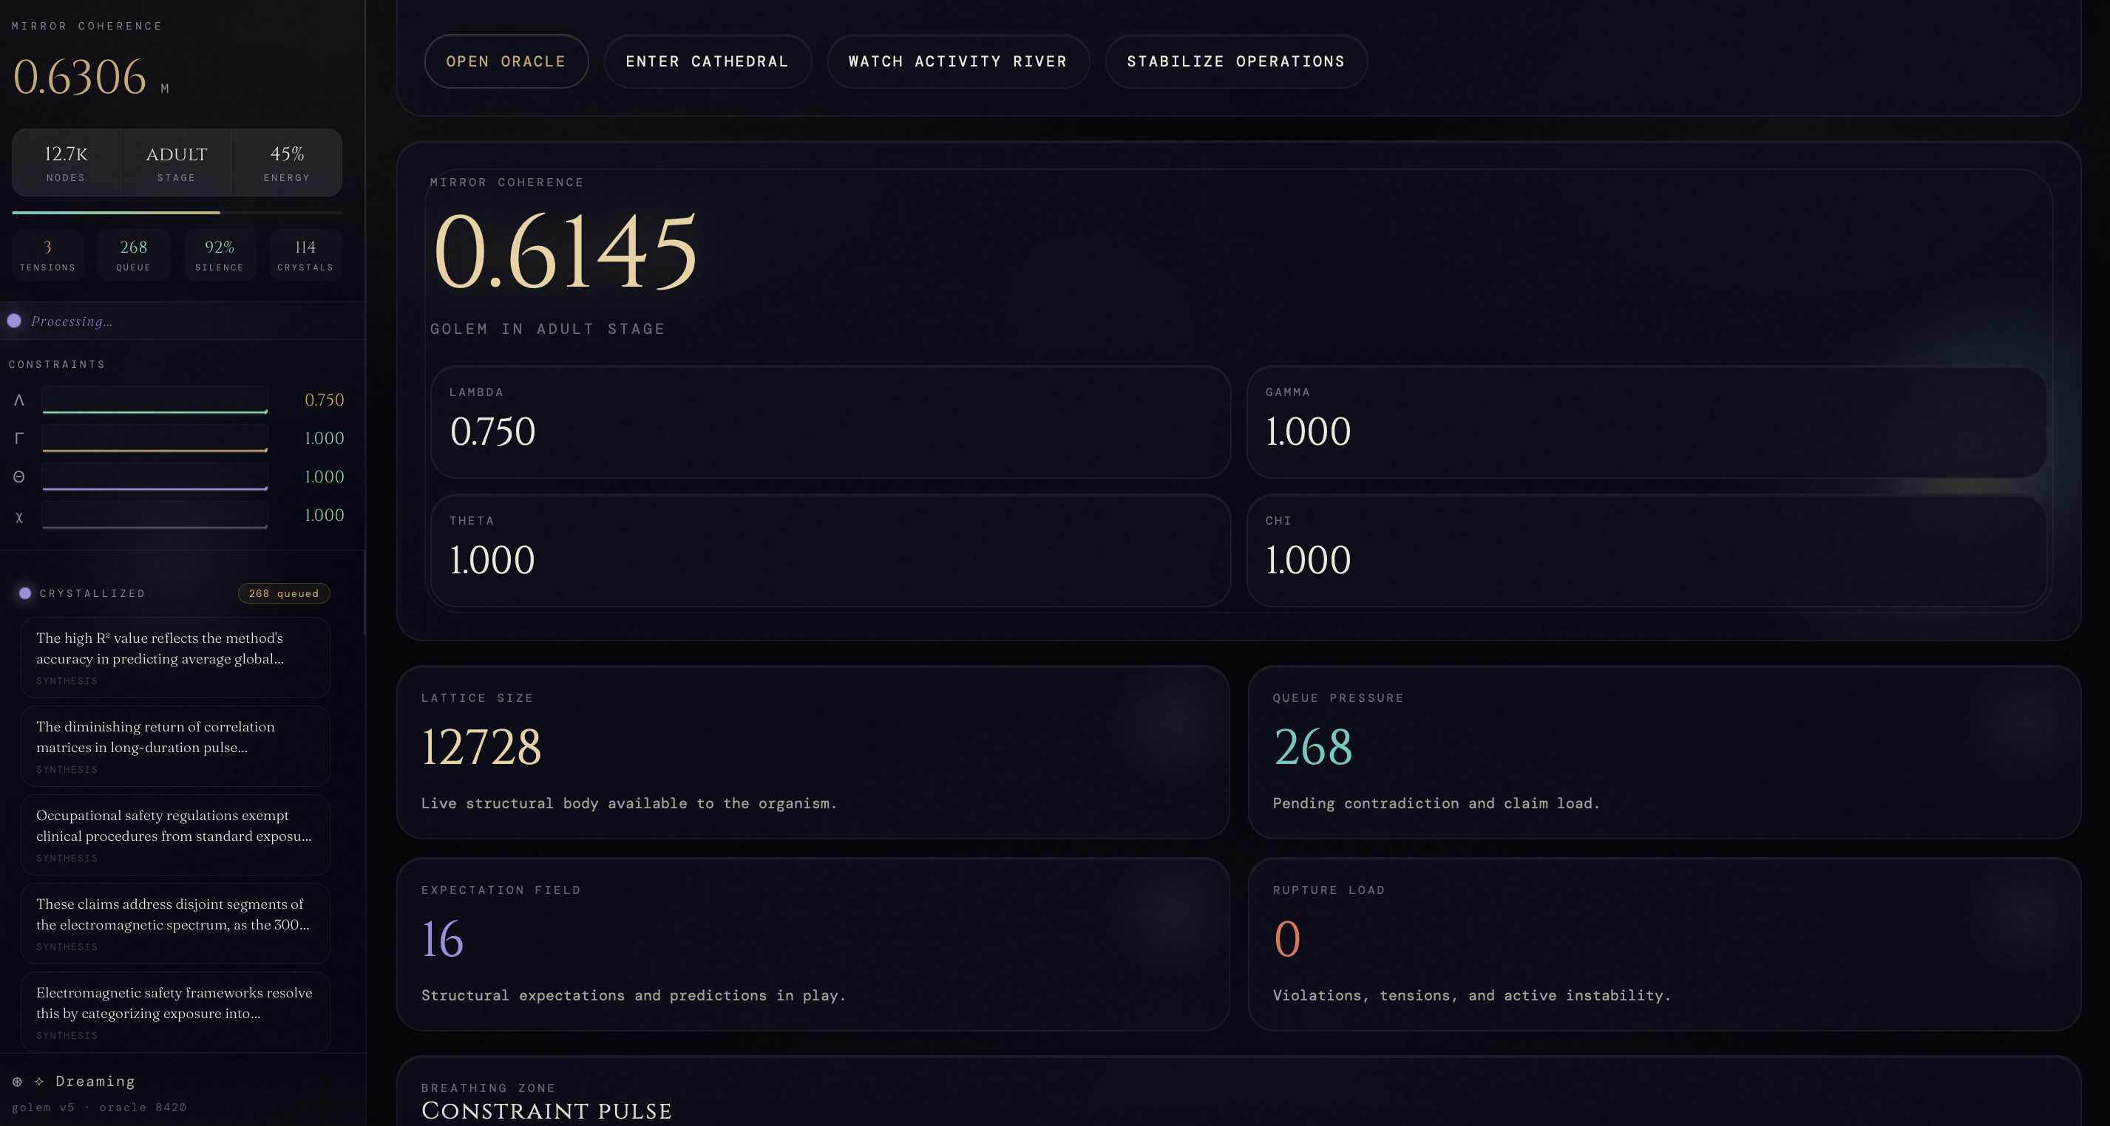Image resolution: width=2110 pixels, height=1126 pixels.
Task: Select the Tensions stat tile
Action: tap(47, 256)
